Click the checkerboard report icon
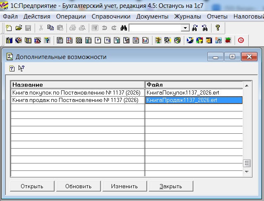Image resolution: width=264 pixels, height=201 pixels. coord(79,40)
